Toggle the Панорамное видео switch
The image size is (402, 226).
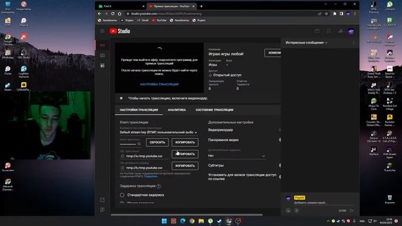coord(280,140)
